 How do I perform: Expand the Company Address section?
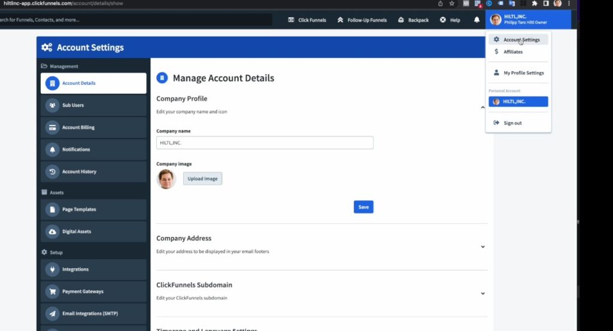pyautogui.click(x=483, y=247)
